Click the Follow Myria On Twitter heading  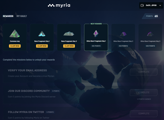[26, 112]
